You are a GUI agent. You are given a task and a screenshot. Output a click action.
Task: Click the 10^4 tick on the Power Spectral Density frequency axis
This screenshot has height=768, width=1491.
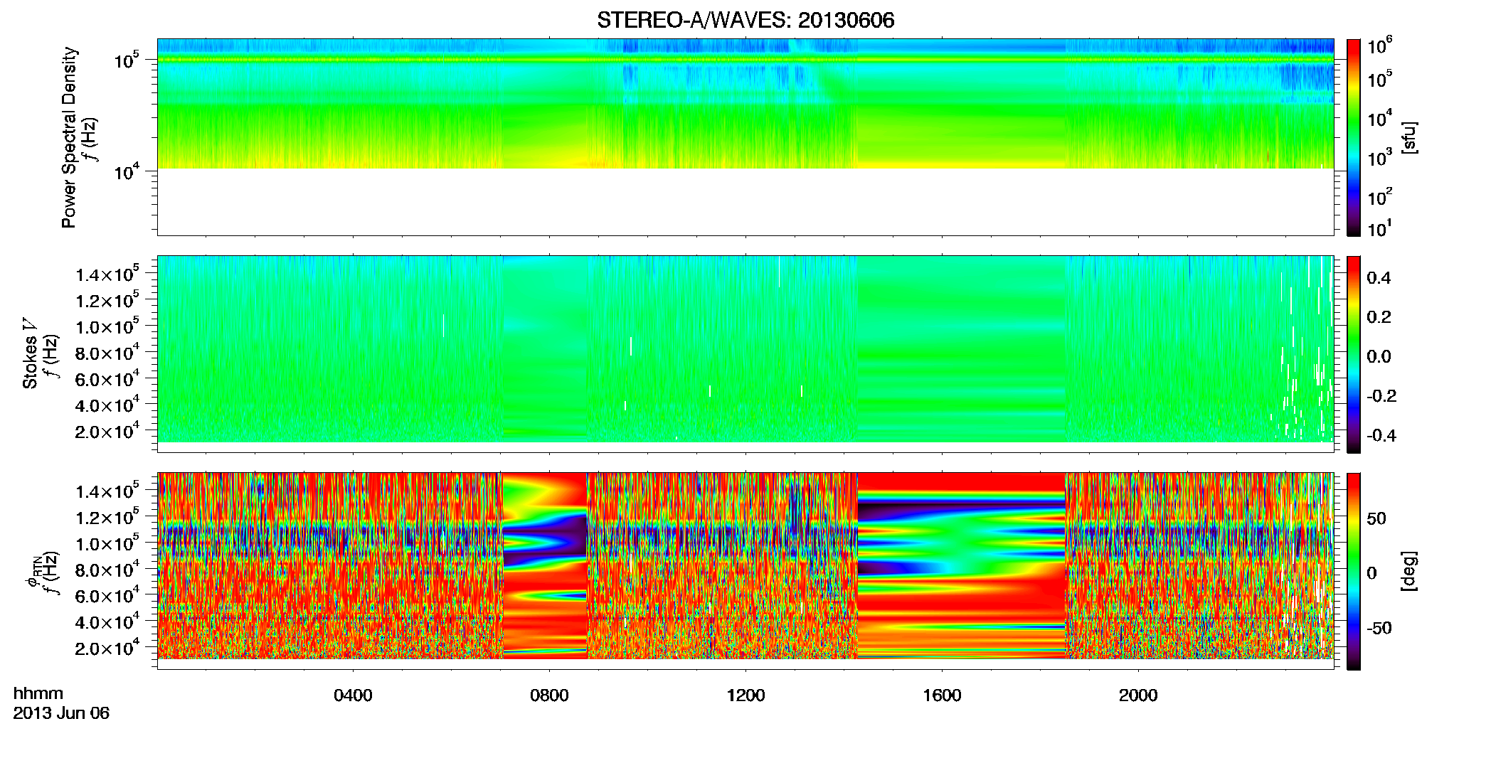click(127, 171)
